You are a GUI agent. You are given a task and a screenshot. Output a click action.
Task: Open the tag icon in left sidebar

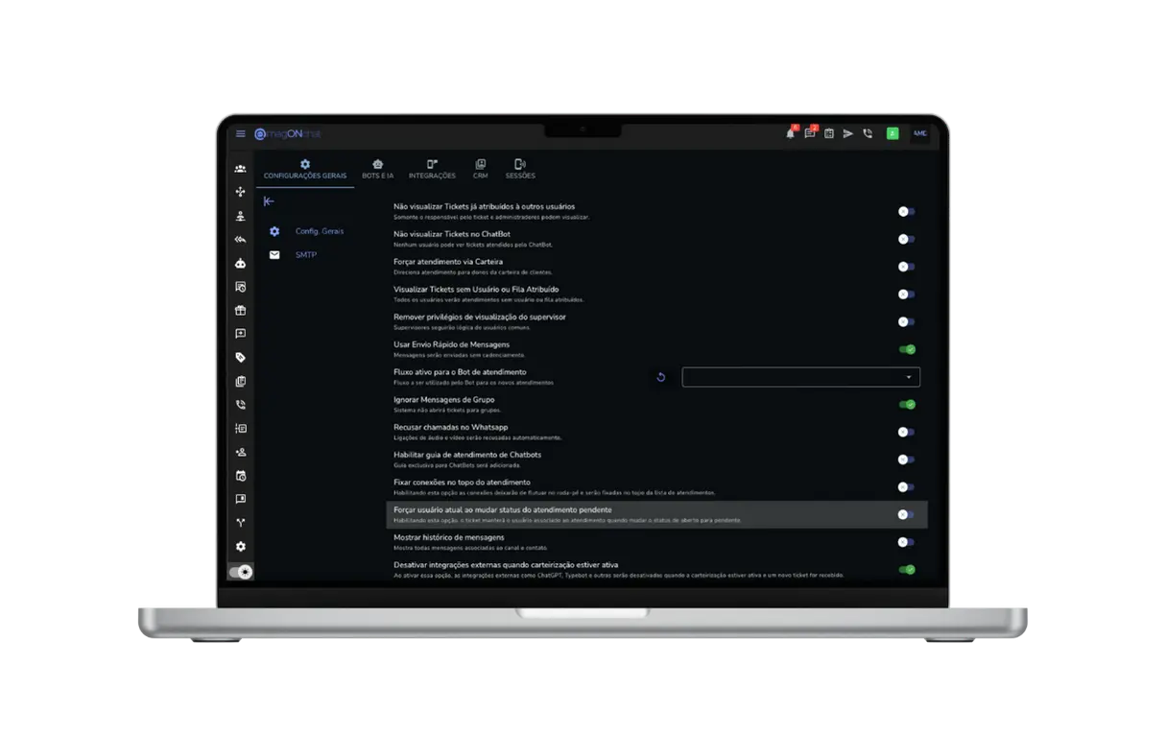[x=240, y=357]
